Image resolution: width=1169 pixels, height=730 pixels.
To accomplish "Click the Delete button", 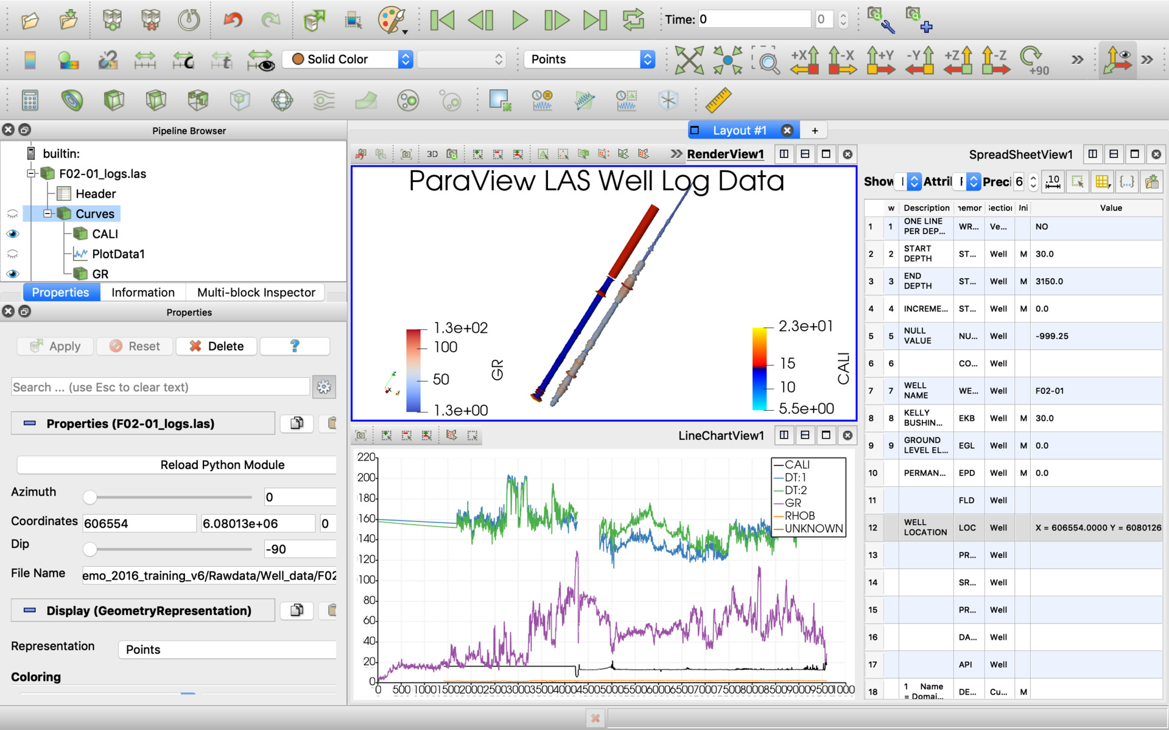I will pyautogui.click(x=216, y=346).
